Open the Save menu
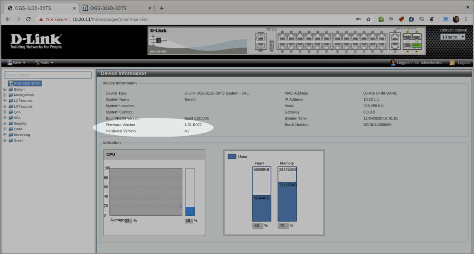474x254 pixels. coord(17,63)
